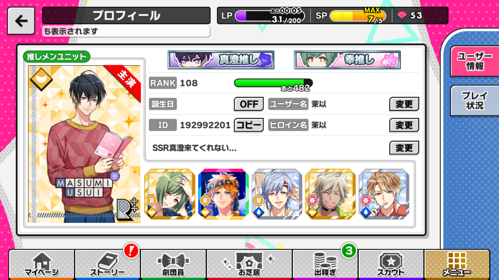Open ストーリー book icon
The height and width of the screenshot is (280, 499).
tap(108, 264)
